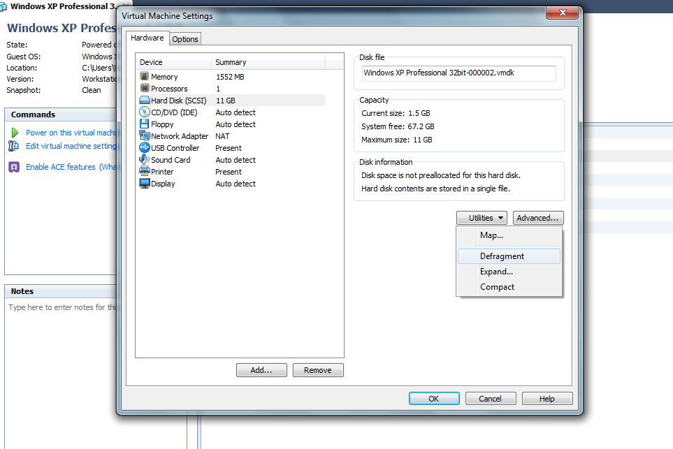
Task: Choose Defragment from the Utilities menu
Action: point(509,256)
